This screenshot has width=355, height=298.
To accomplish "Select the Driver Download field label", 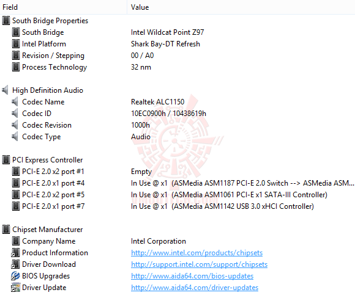I will (49, 264).
